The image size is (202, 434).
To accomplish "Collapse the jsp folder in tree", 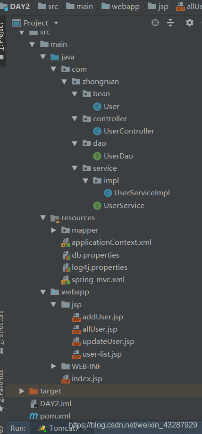I will [x=53, y=305].
